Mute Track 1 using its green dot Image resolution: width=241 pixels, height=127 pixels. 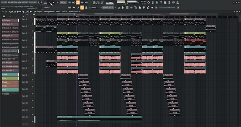(33, 24)
